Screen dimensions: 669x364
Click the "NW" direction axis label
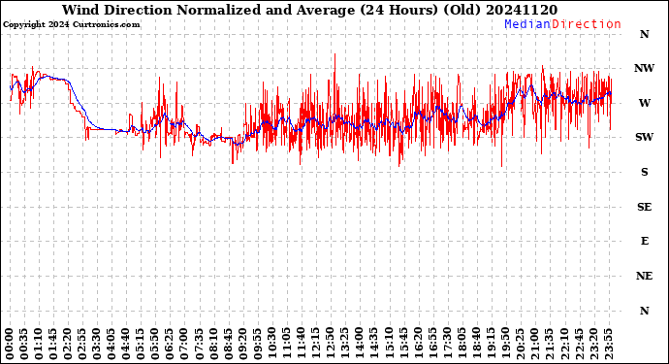tap(644, 68)
